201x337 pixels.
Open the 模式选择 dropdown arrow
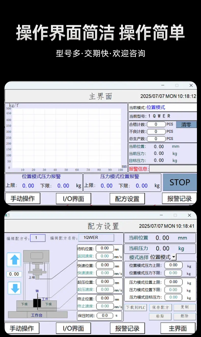(x=174, y=257)
